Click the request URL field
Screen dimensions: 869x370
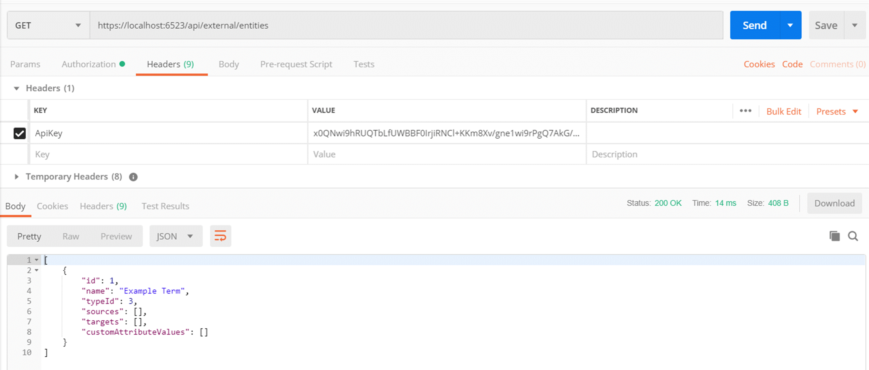point(407,25)
